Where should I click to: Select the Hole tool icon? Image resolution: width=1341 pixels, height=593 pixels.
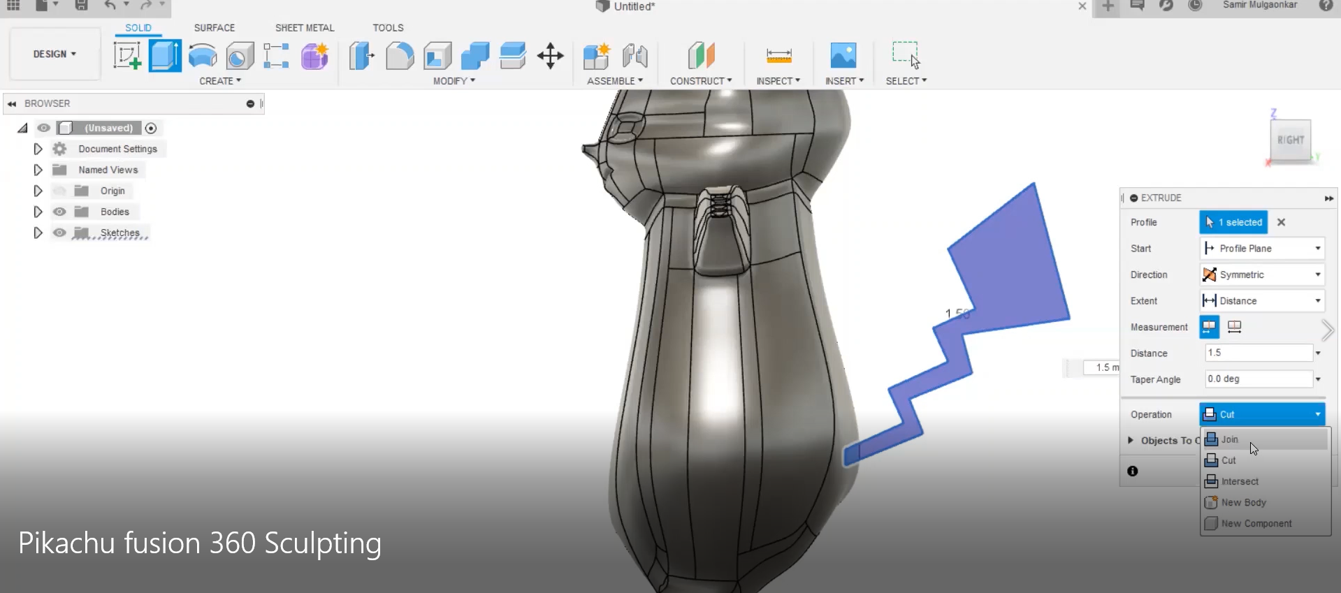point(240,56)
